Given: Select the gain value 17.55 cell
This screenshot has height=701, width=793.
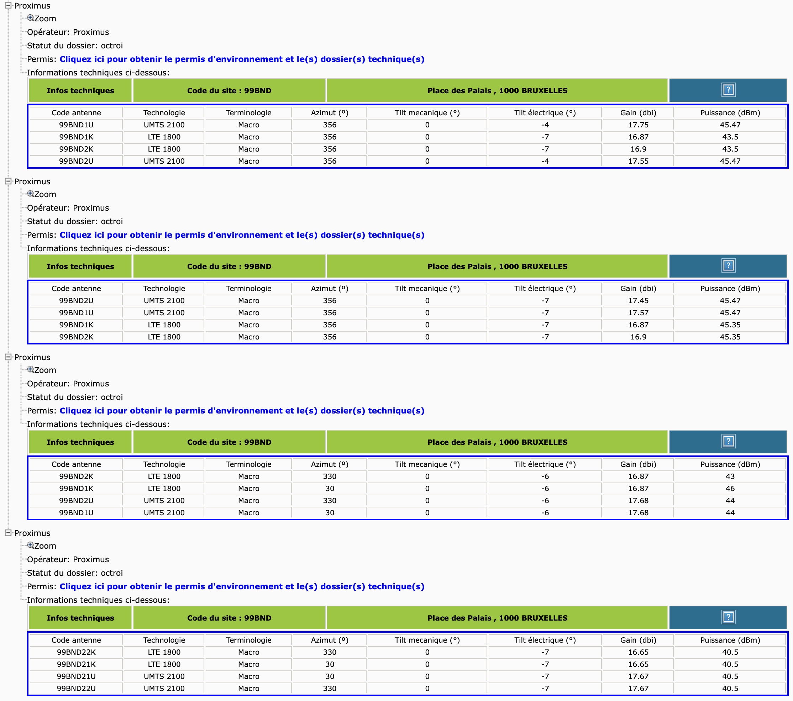Looking at the screenshot, I should (x=638, y=161).
